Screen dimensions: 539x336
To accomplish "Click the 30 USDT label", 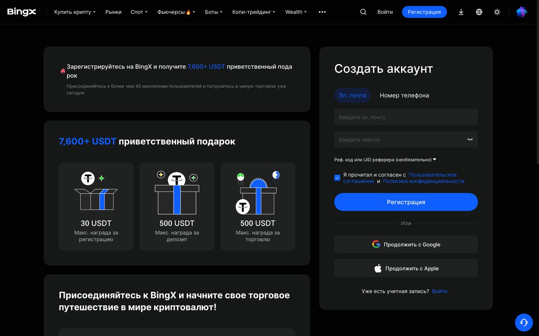I will coord(96,223).
